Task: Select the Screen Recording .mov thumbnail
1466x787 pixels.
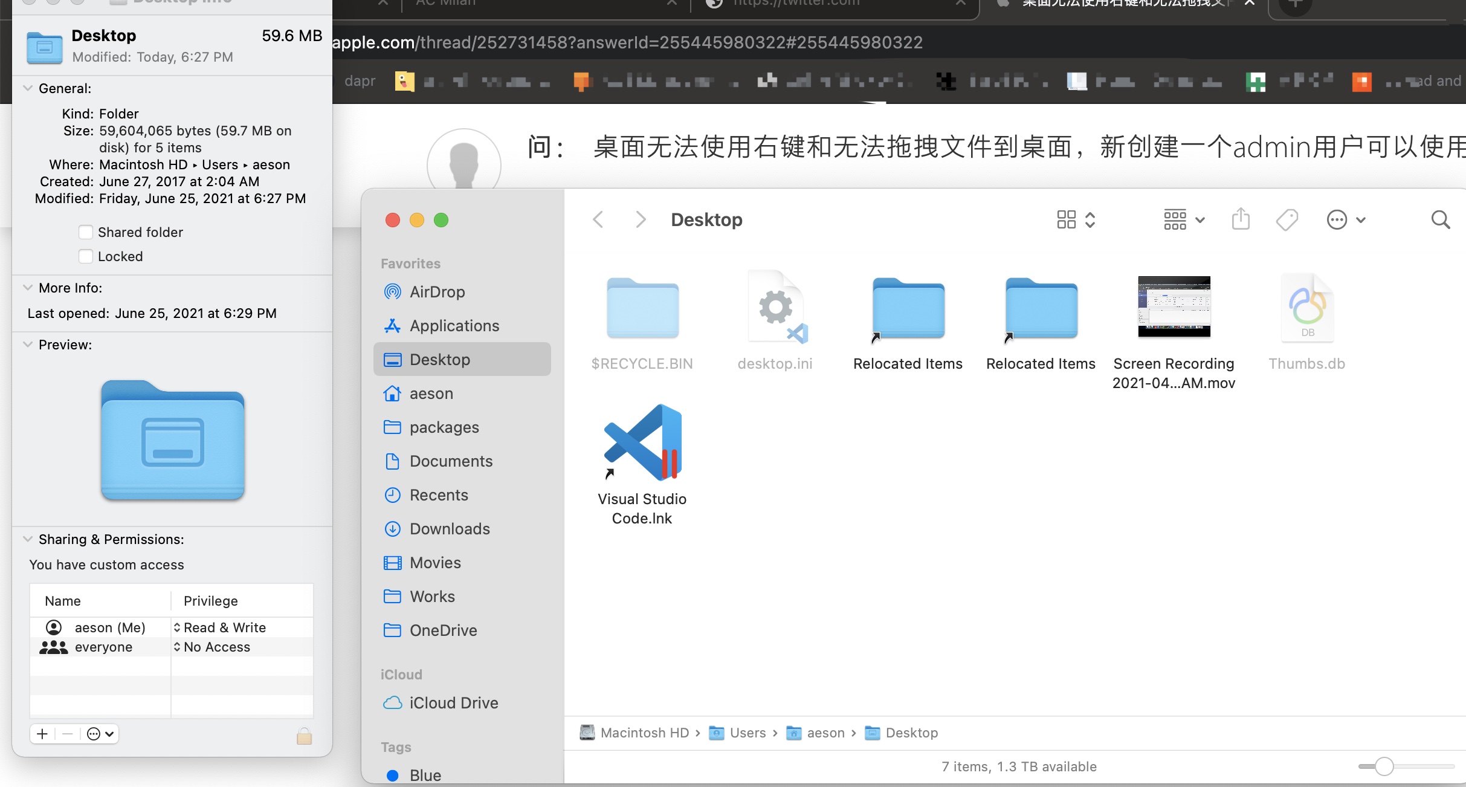Action: point(1174,306)
